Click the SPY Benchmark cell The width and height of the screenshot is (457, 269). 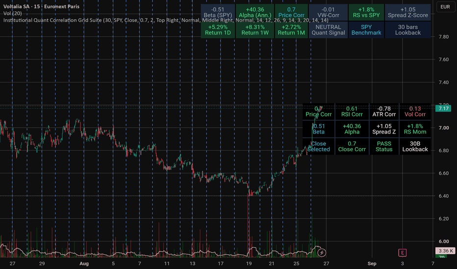click(366, 30)
